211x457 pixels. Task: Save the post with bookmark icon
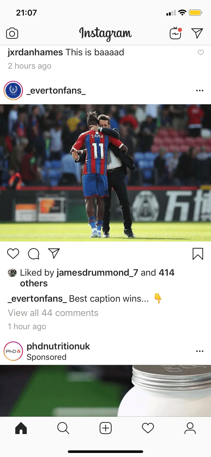[198, 254]
